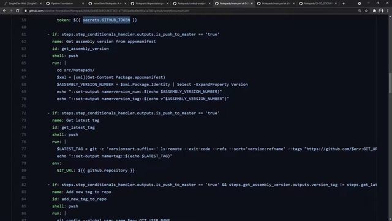Open the tab search dropdown button
Image resolution: width=392 pixels, height=221 pixels.
pyautogui.click(x=360, y=4)
